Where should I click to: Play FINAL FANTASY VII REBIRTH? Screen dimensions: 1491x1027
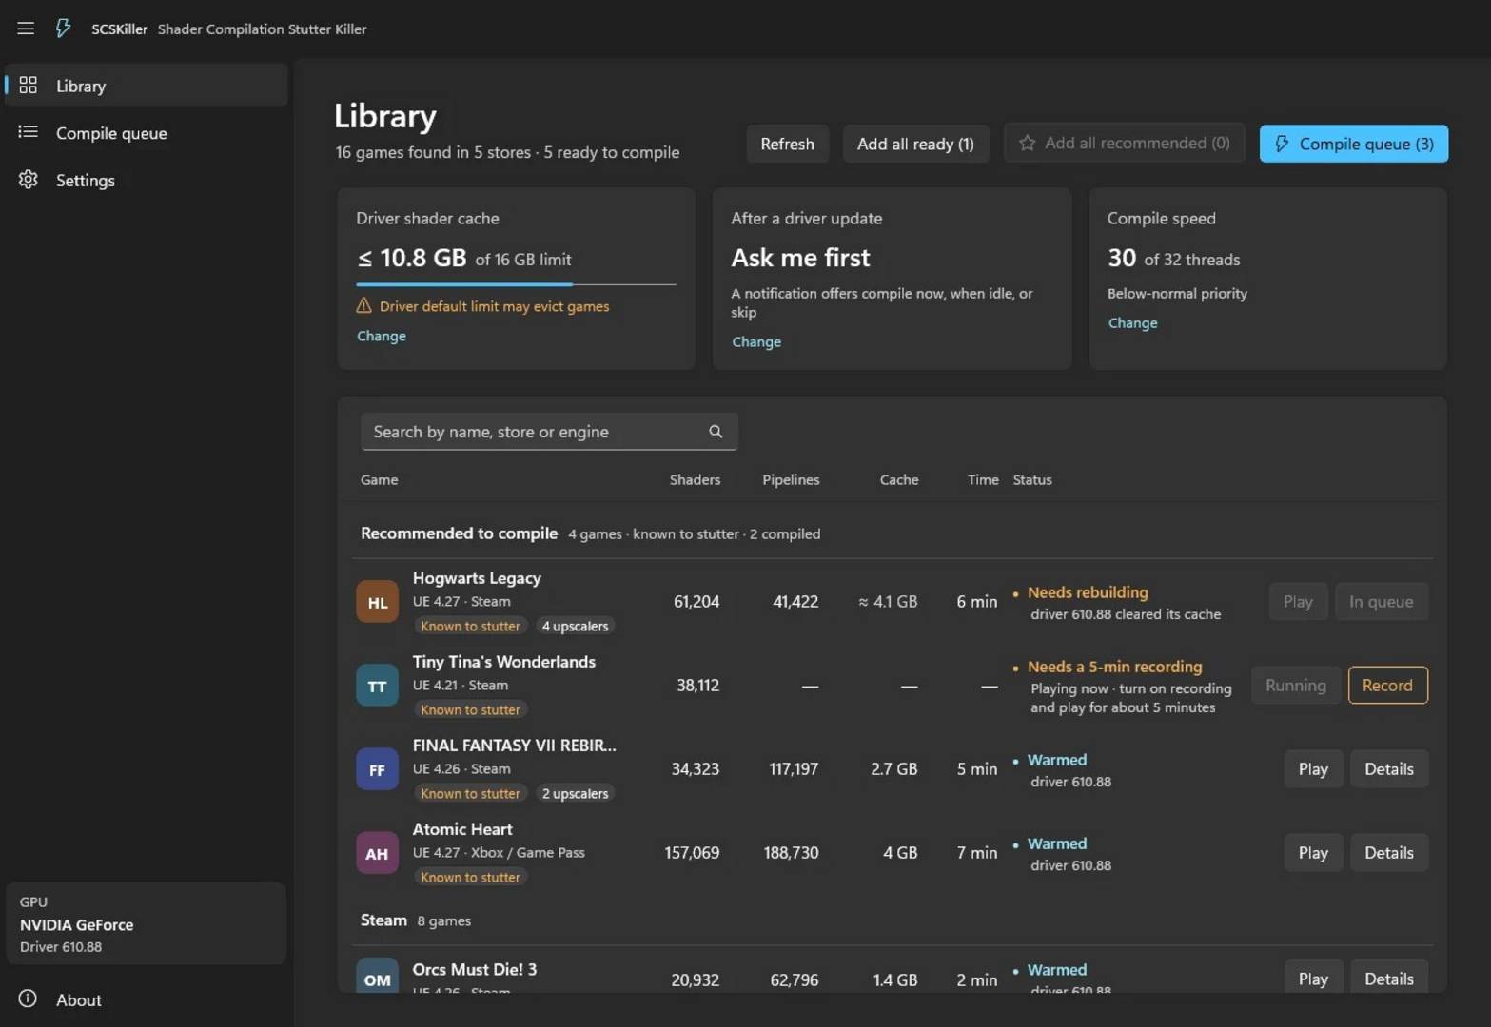click(x=1313, y=769)
